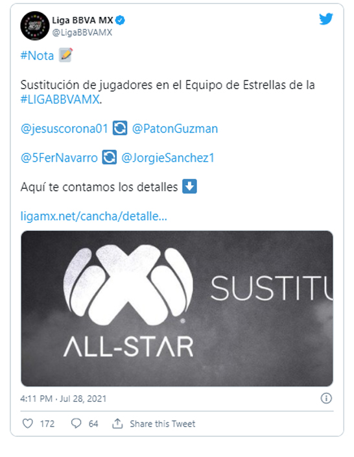Open the All-Star Sustitución image card

(177, 308)
